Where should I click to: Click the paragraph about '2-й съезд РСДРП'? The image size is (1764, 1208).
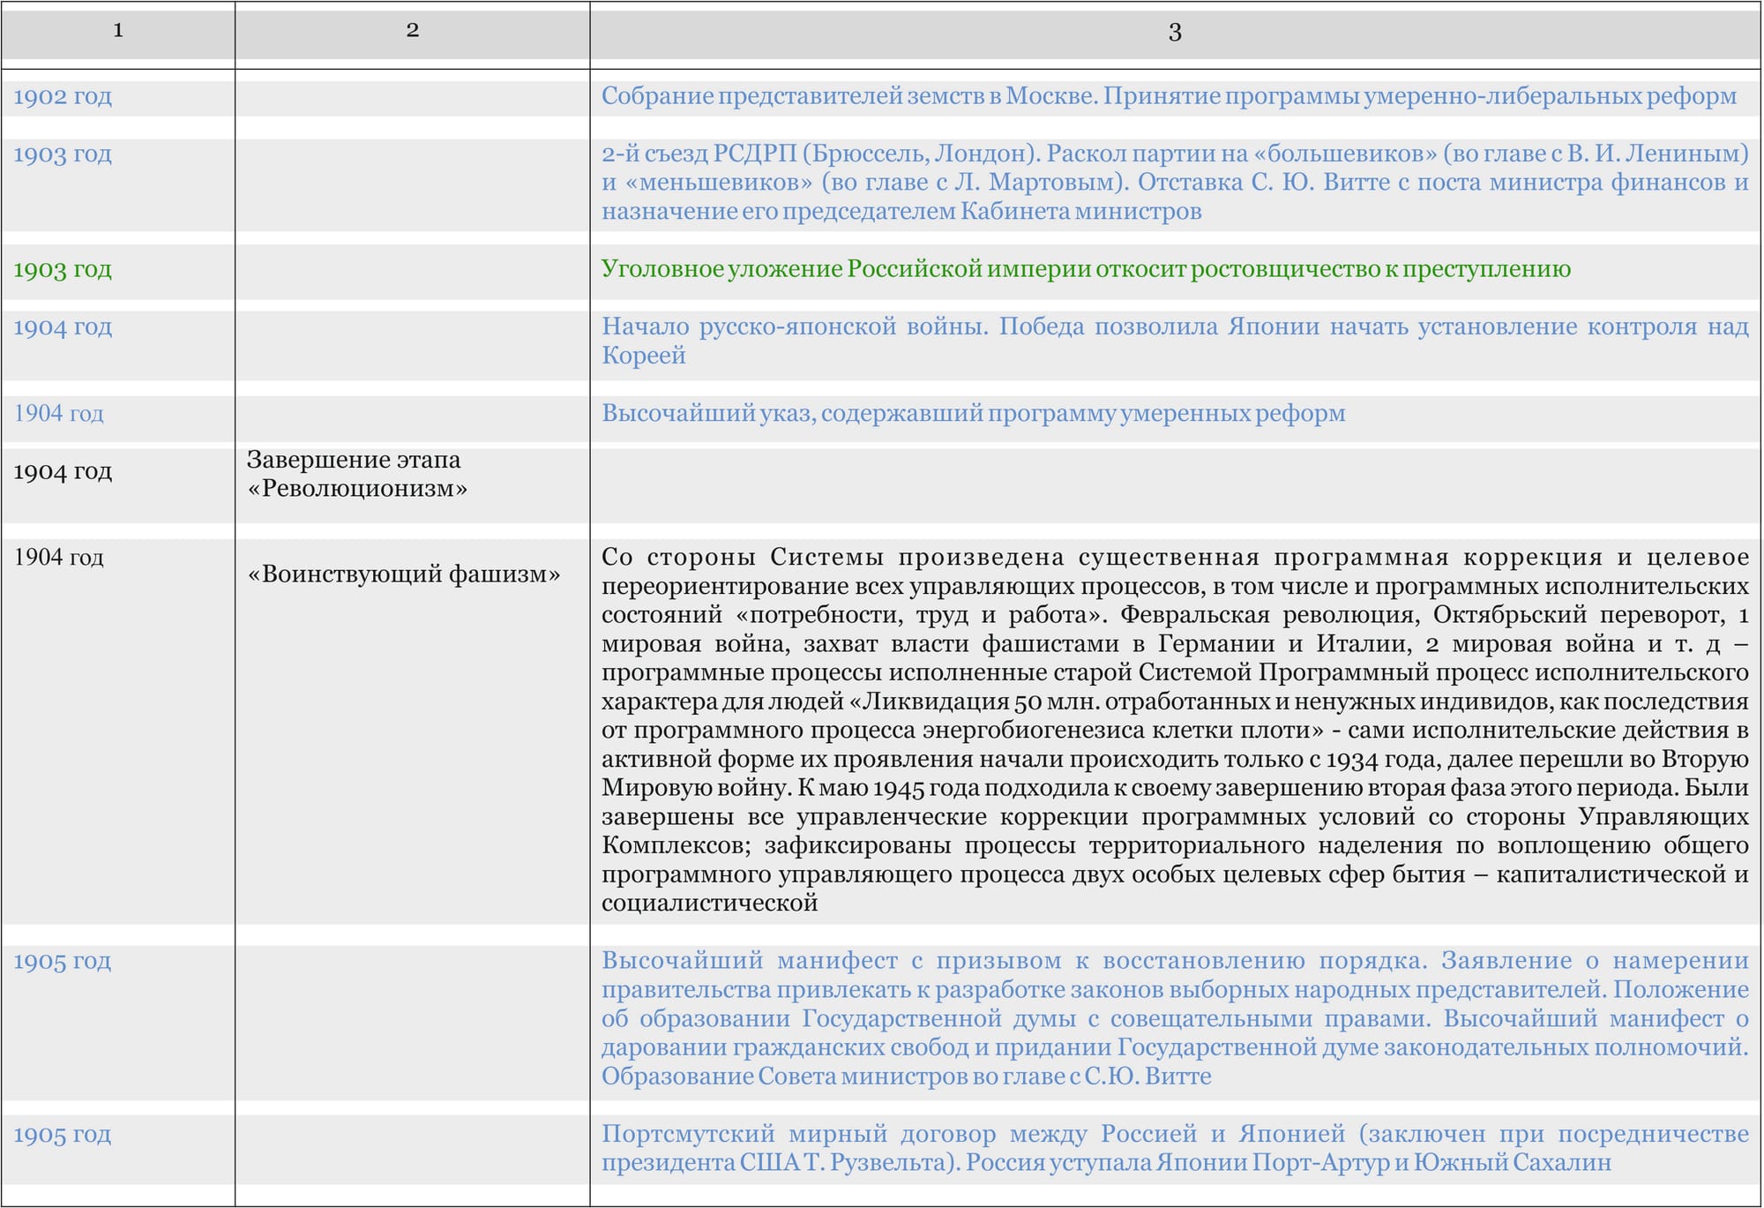1175,183
